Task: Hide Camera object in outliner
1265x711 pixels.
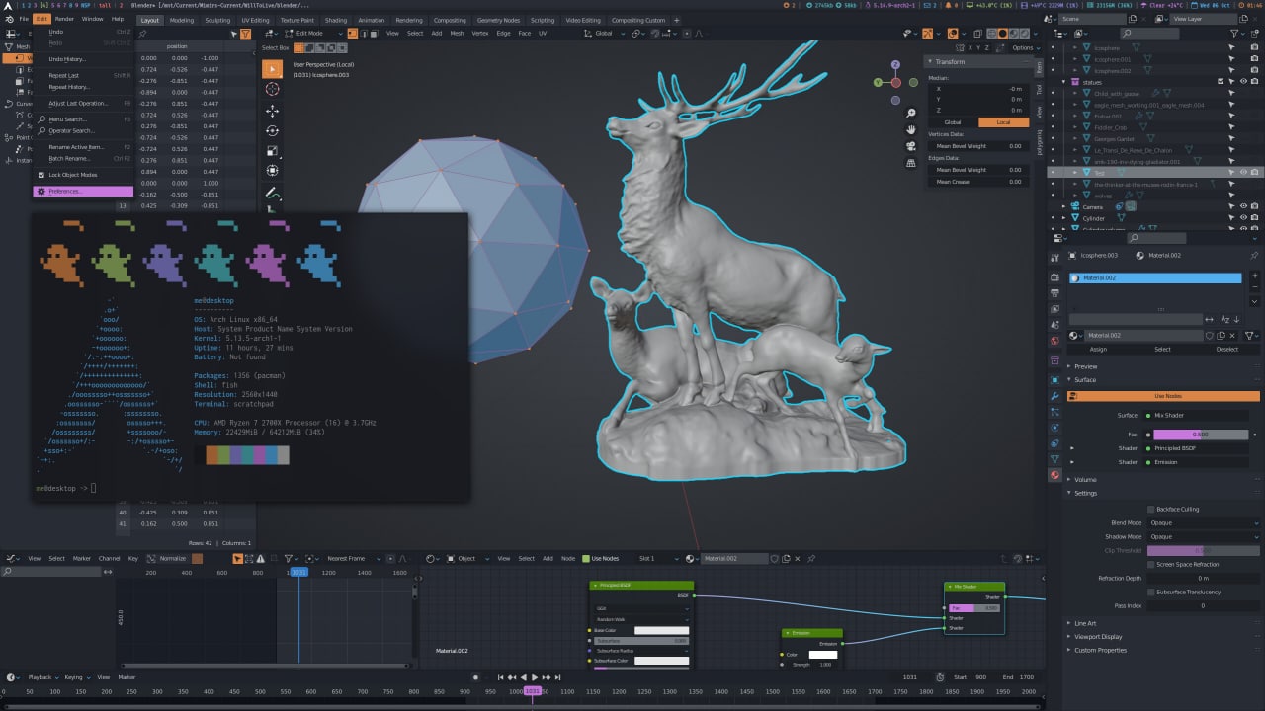Action: point(1243,207)
